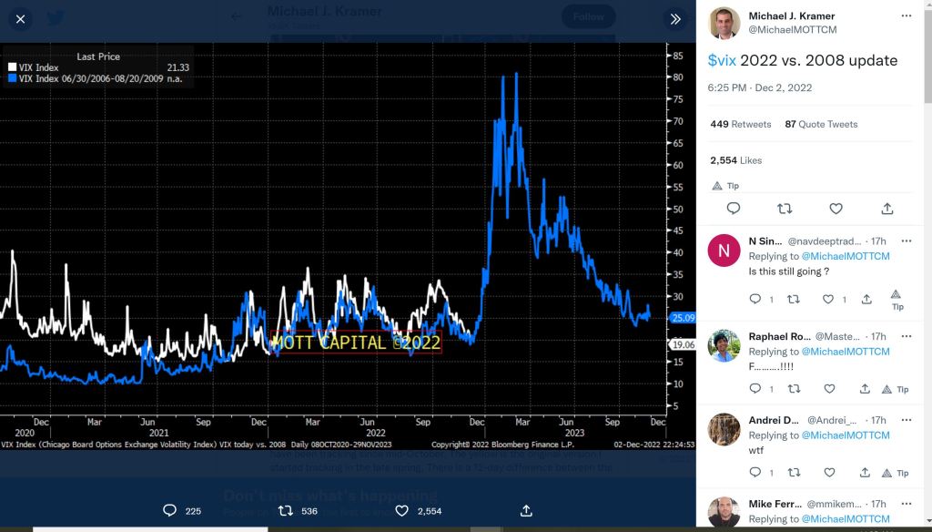Retweet the main tweet in sidebar
Image resolution: width=932 pixels, height=532 pixels.
pos(785,209)
